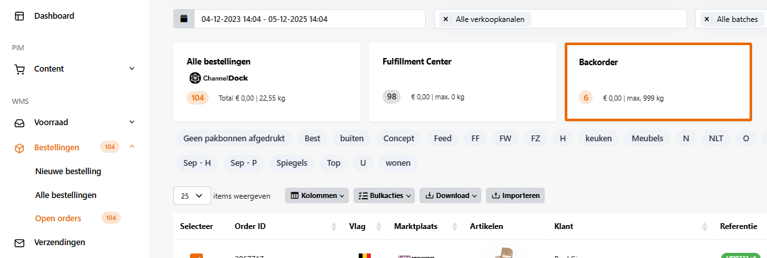
Task: Open the items per page dropdown
Action: tap(192, 195)
